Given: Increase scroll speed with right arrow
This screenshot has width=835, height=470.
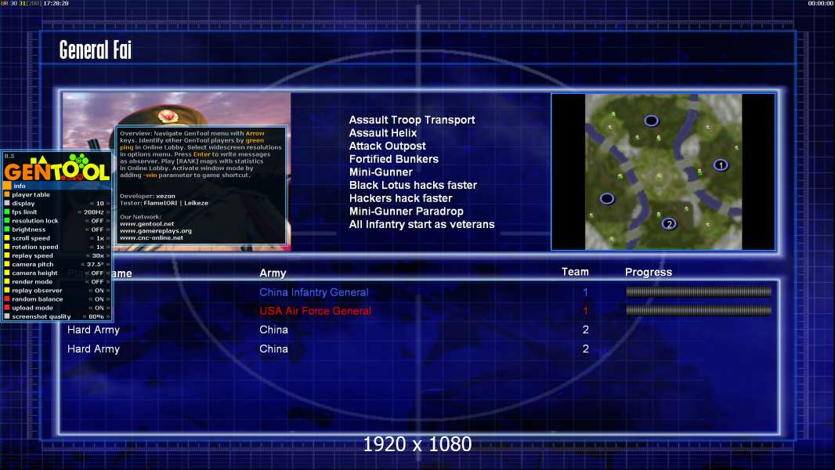Looking at the screenshot, I should (x=108, y=238).
